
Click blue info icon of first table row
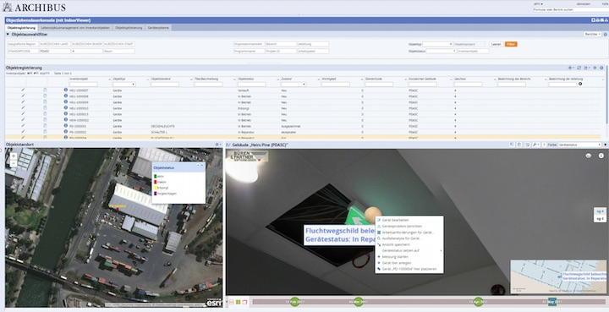tap(66, 90)
